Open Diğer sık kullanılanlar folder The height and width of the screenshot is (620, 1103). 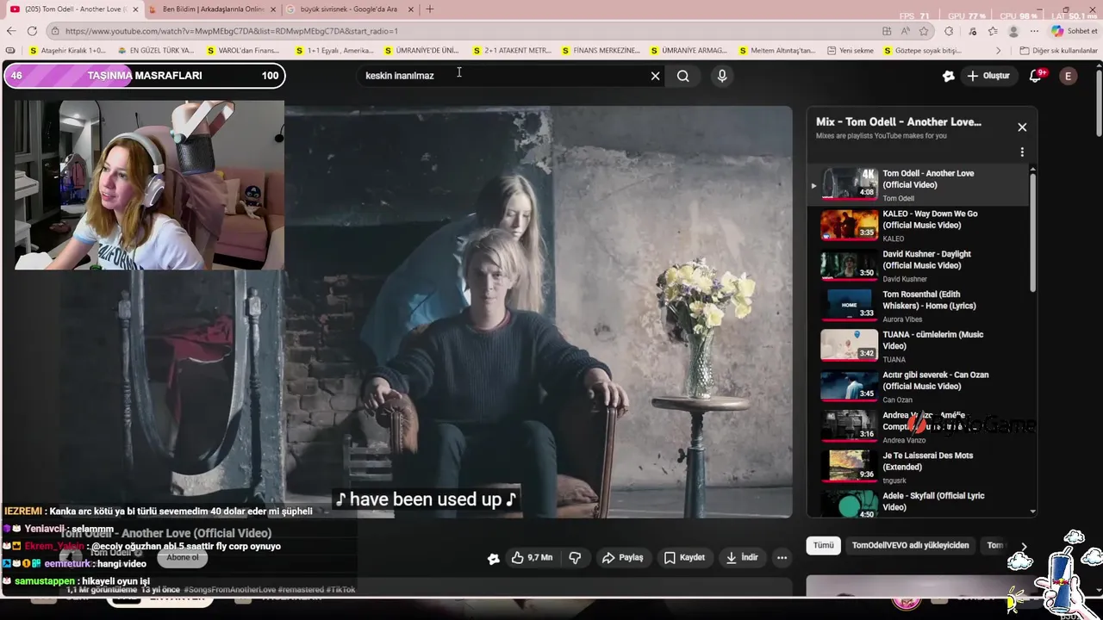(1057, 51)
